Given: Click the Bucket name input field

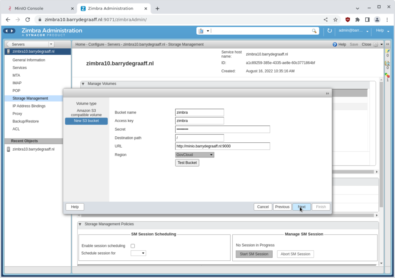Looking at the screenshot, I should pos(199,112).
